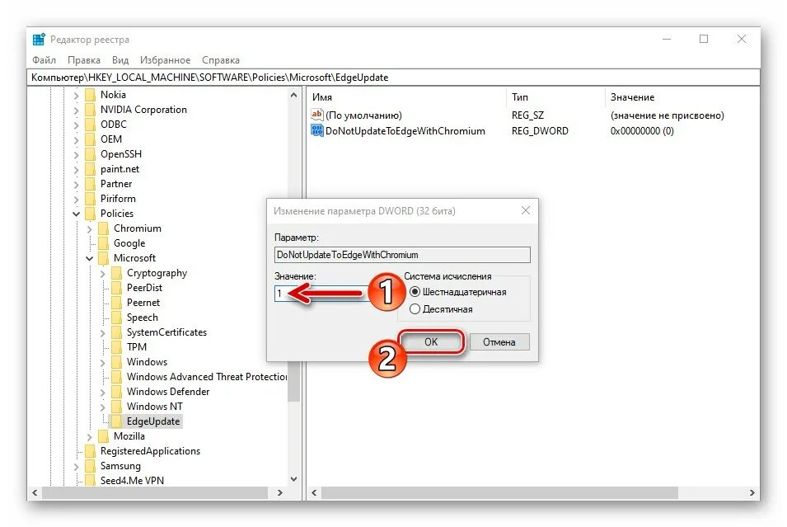The width and height of the screenshot is (787, 527).
Task: Close the DWORD edit dialog
Action: point(526,210)
